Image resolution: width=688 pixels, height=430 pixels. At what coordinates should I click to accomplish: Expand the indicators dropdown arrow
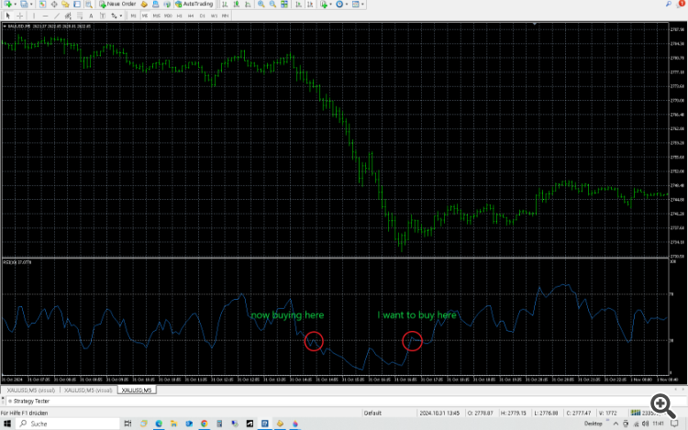point(330,5)
